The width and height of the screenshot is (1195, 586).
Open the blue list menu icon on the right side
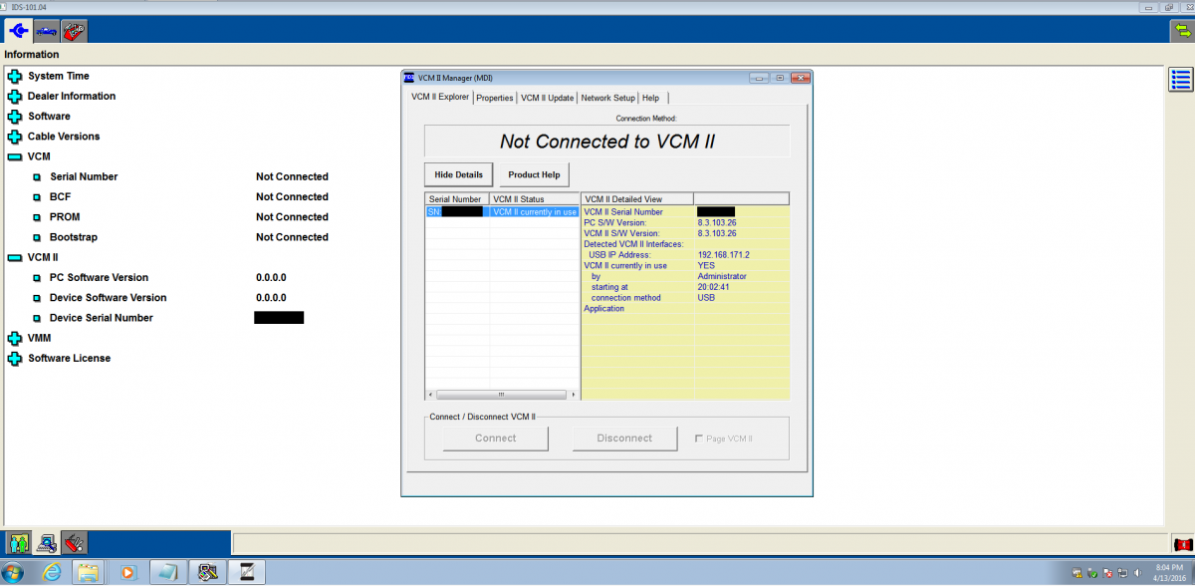click(x=1180, y=80)
